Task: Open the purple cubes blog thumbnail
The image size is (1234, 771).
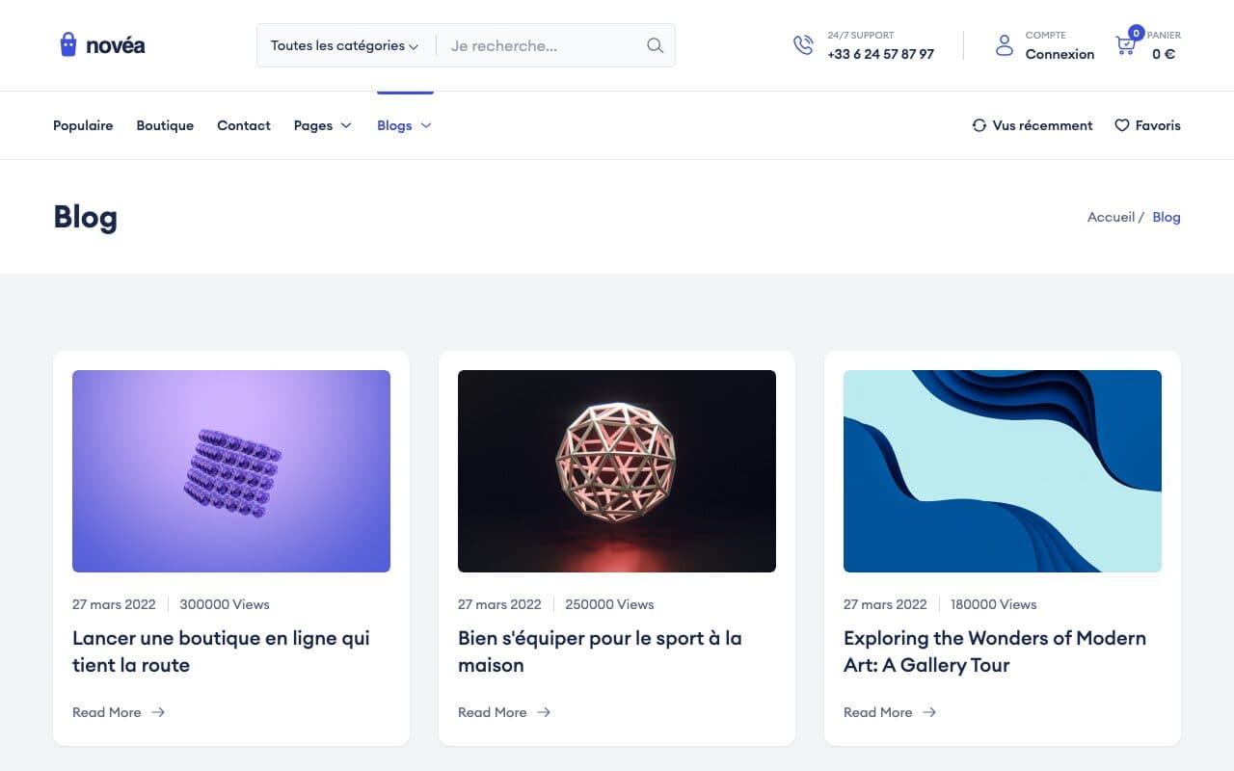Action: [231, 471]
